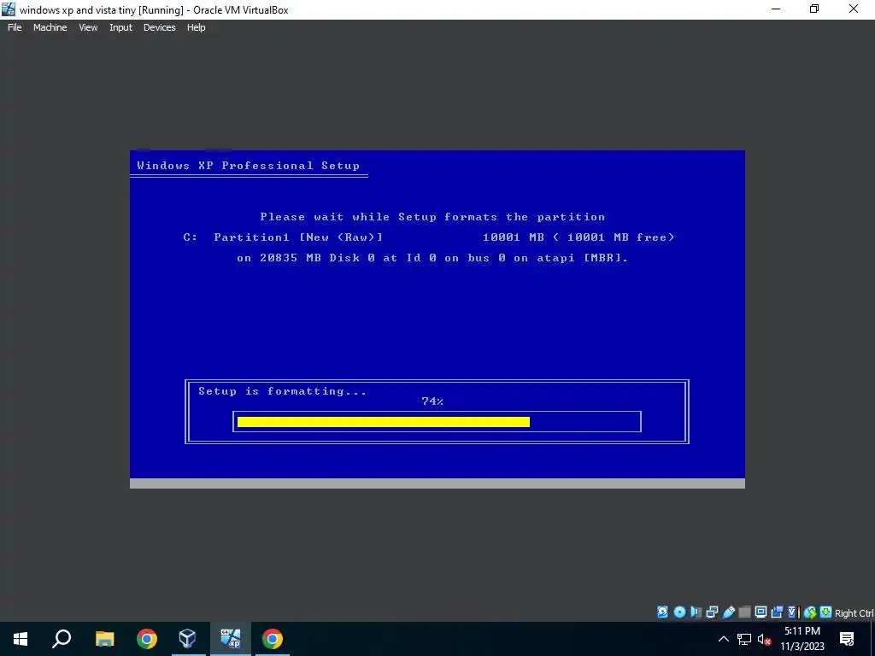875x656 pixels.
Task: Click 'Please wait while Setup formats the partition'
Action: tap(432, 217)
